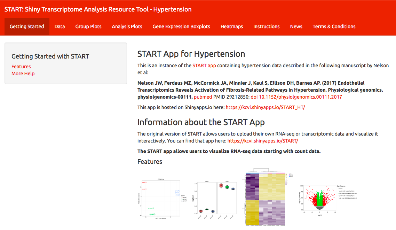This screenshot has width=396, height=230.
Task: Click the PCA plot thumbnail
Action: click(162, 199)
